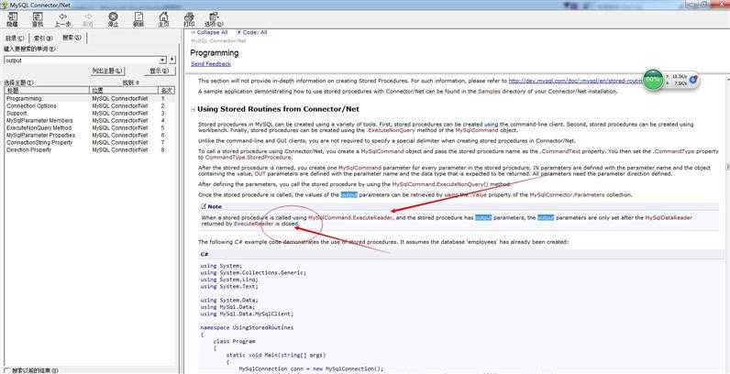
Task: Click the 'using System.Linq;' code line
Action: point(229,280)
